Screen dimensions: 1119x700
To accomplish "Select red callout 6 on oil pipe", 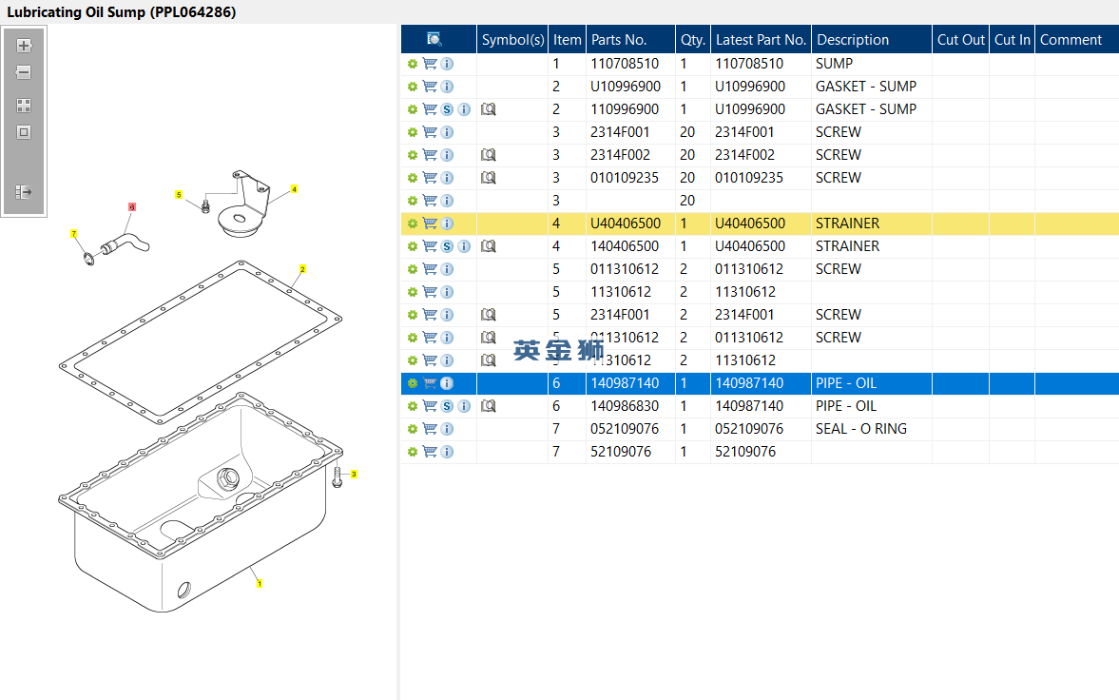I will pyautogui.click(x=131, y=207).
